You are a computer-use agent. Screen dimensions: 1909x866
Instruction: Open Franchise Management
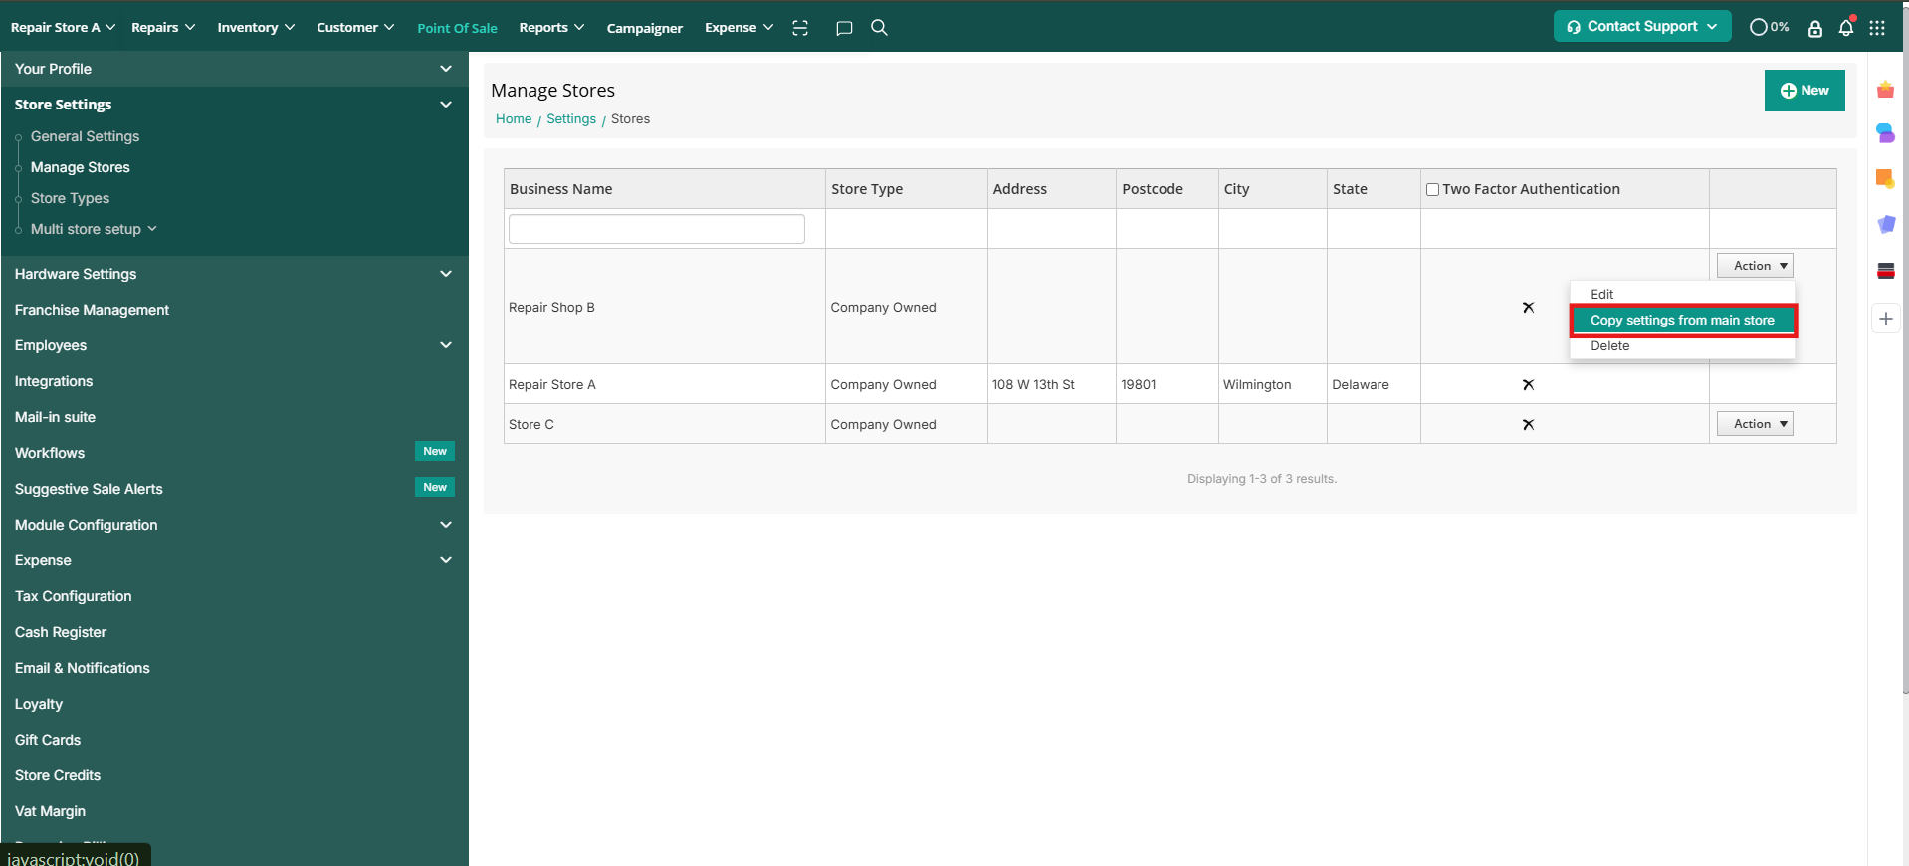click(x=92, y=310)
